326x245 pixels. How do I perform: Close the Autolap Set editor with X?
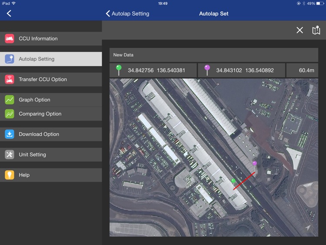[299, 30]
